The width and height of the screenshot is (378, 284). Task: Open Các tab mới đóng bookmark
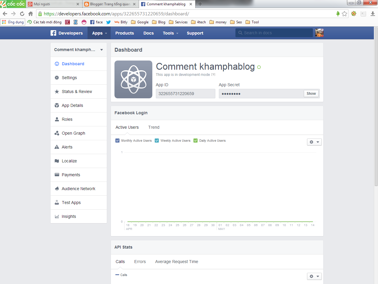click(44, 22)
